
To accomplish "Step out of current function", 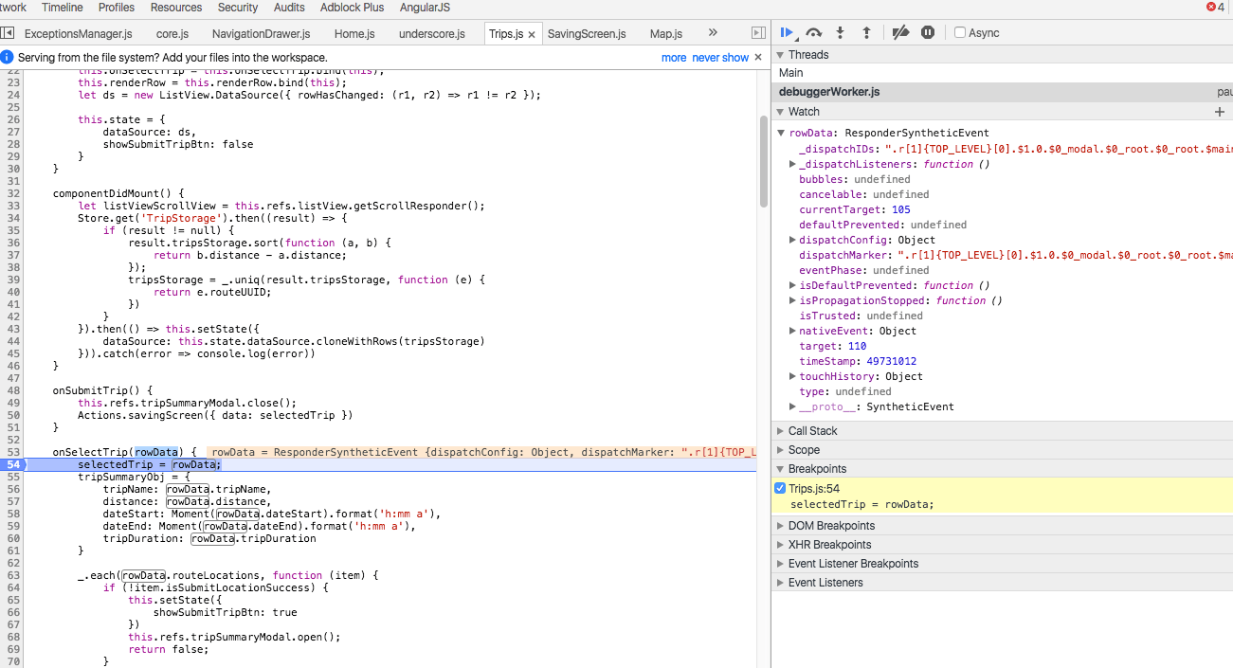I will point(866,32).
